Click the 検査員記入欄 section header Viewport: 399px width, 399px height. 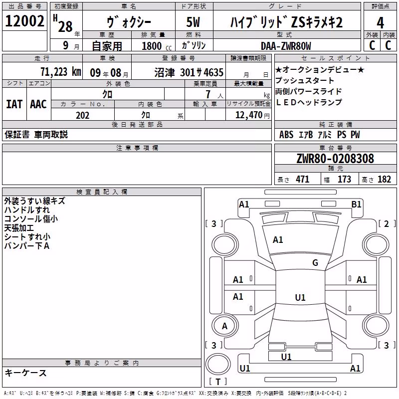coord(102,192)
